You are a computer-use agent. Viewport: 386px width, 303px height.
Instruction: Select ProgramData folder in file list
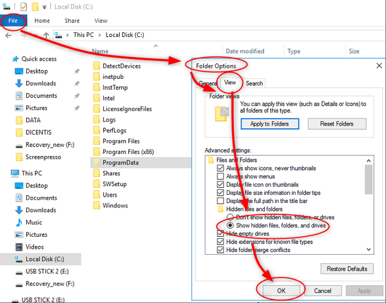[141, 162]
